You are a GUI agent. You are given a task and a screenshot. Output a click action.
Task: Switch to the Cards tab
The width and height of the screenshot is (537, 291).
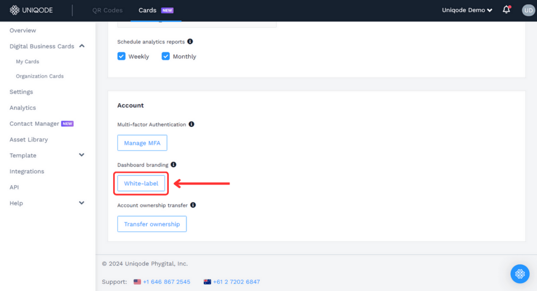pyautogui.click(x=156, y=10)
